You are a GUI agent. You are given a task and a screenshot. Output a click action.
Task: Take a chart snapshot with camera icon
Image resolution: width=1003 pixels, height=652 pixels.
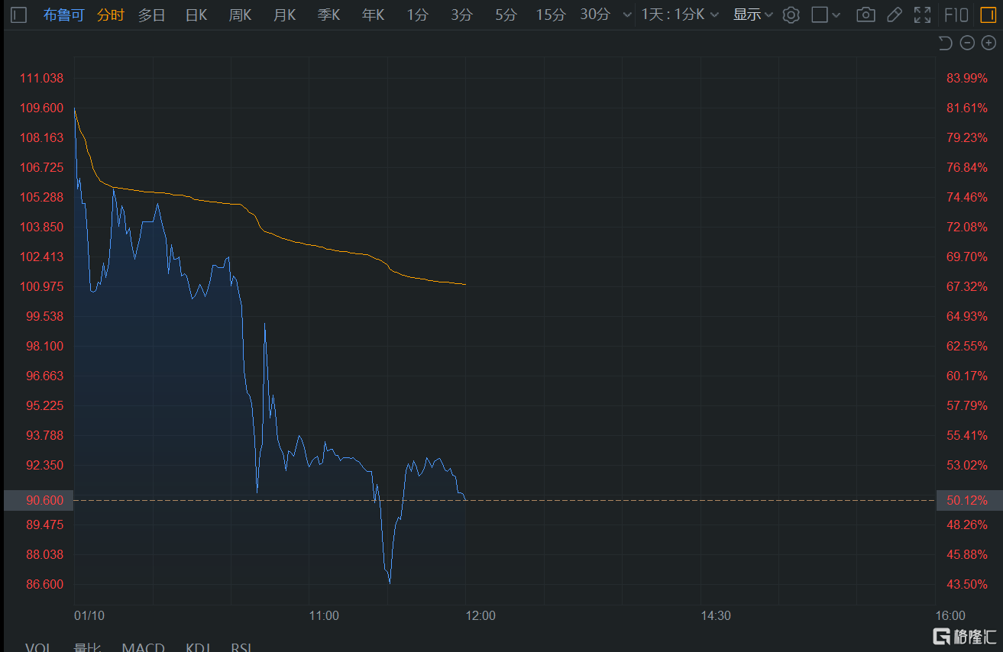pos(865,15)
